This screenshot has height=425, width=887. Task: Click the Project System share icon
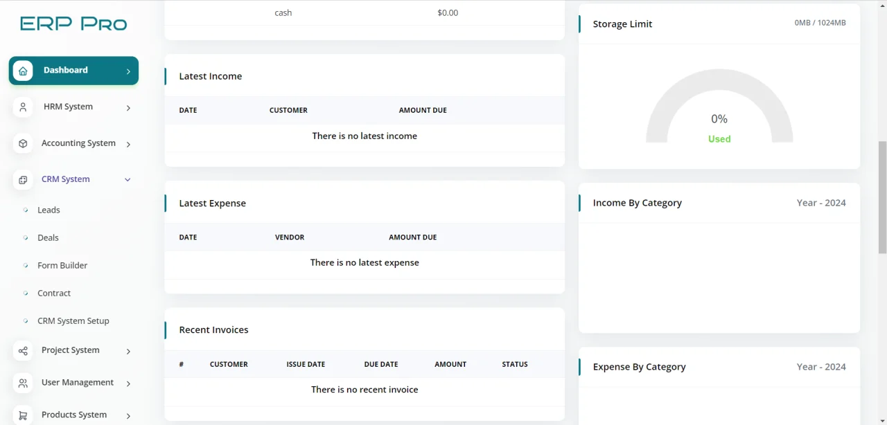(23, 351)
